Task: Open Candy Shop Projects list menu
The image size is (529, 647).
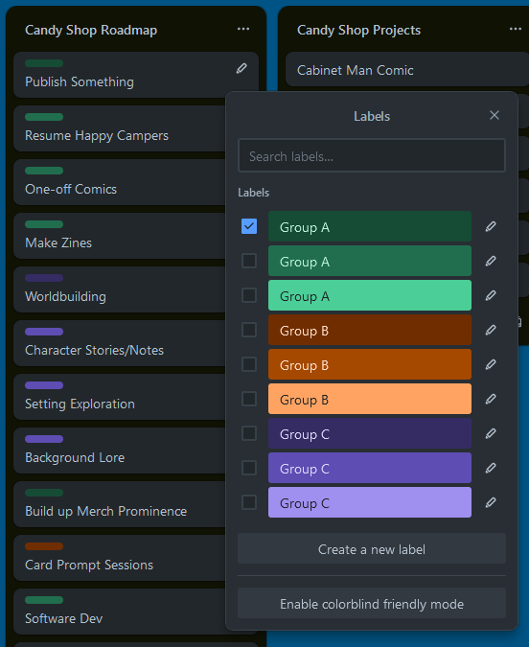Action: [516, 29]
